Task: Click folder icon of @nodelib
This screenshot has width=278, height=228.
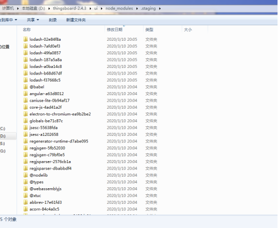Action: click(26, 175)
